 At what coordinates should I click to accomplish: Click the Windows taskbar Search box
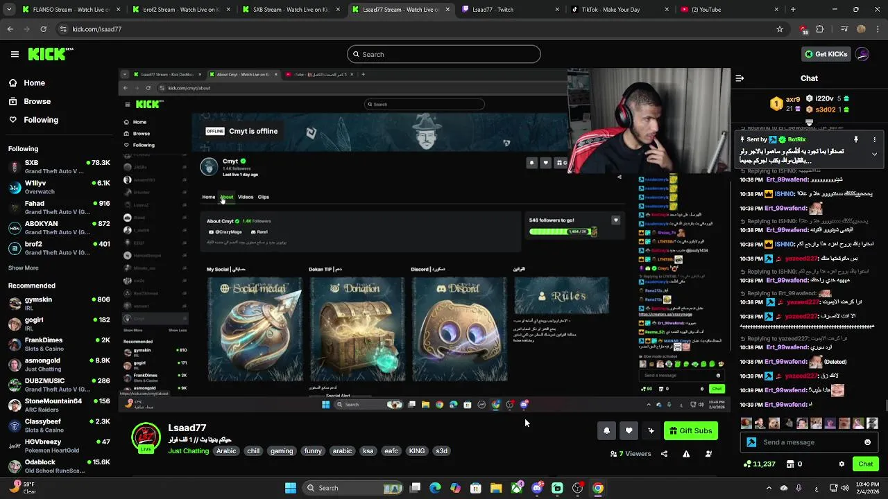pyautogui.click(x=354, y=488)
